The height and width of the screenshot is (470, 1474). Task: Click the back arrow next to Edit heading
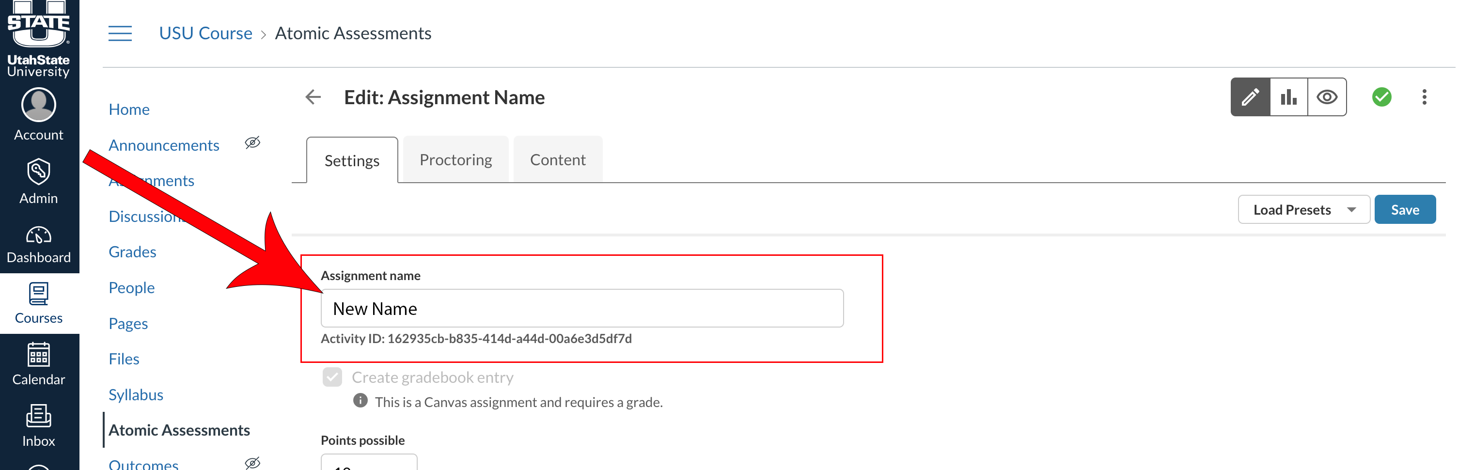pyautogui.click(x=313, y=97)
